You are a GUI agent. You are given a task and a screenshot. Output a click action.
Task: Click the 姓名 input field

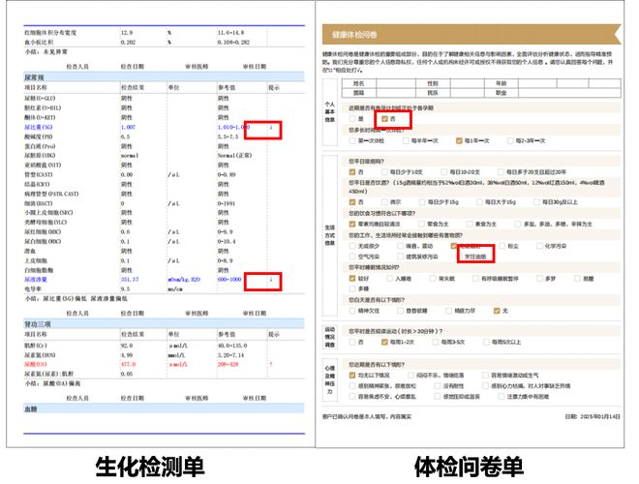pyautogui.click(x=383, y=84)
